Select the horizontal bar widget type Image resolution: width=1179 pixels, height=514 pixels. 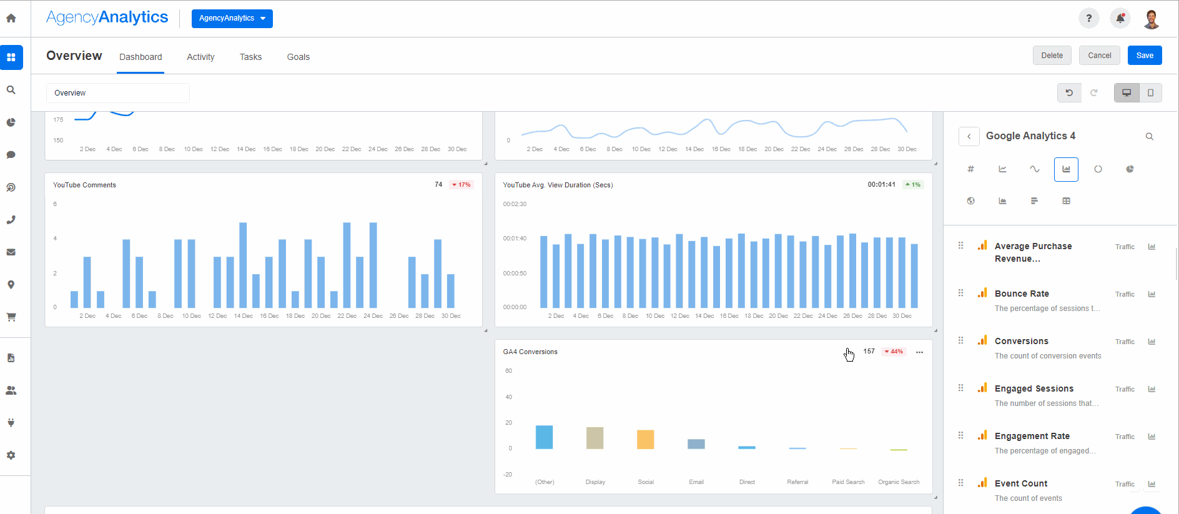click(1035, 201)
